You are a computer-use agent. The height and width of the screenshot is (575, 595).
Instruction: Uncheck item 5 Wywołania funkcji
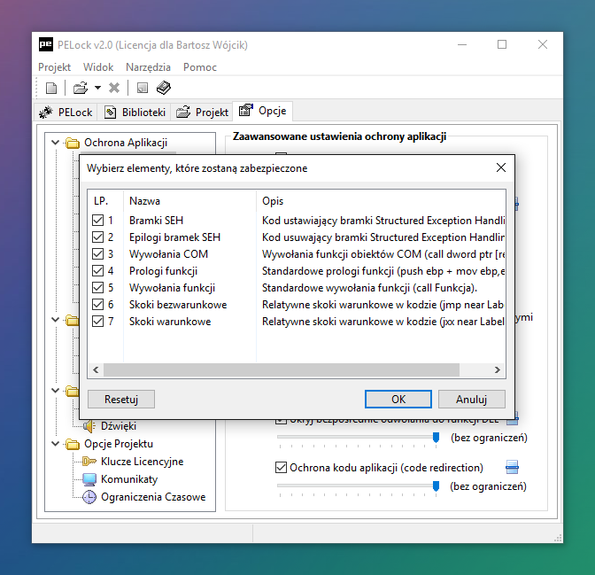click(98, 287)
